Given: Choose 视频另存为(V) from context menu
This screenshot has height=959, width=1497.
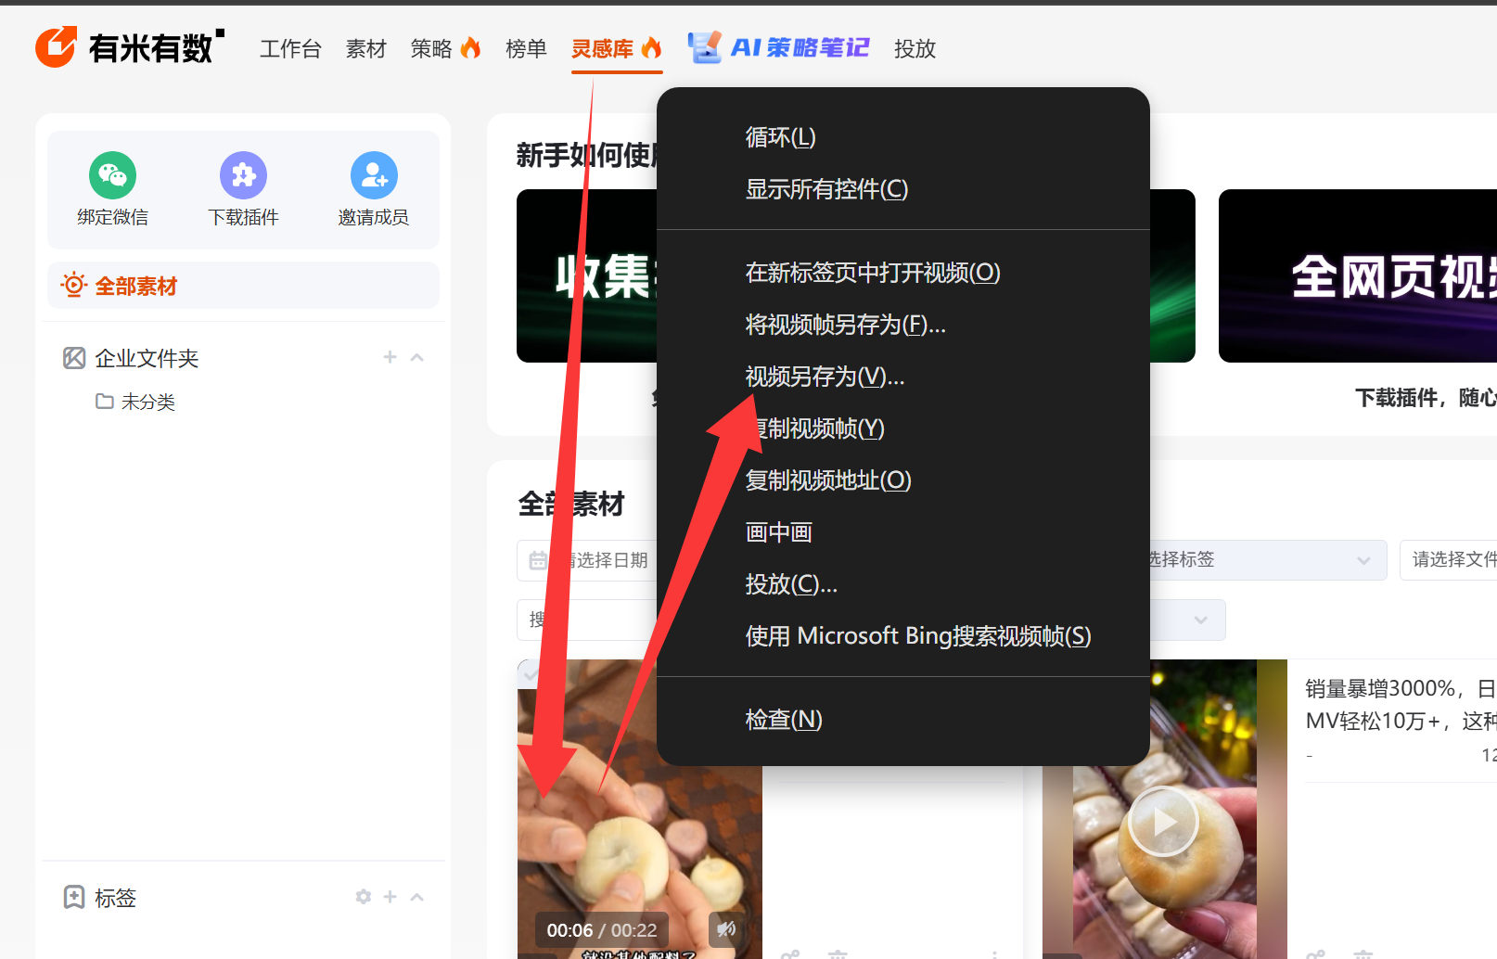Looking at the screenshot, I should pyautogui.click(x=825, y=377).
